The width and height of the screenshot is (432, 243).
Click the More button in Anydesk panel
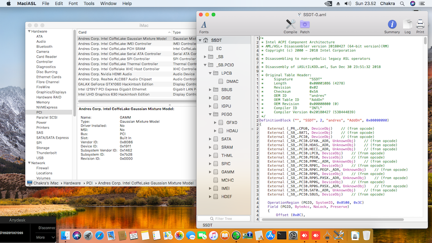coord(43,237)
